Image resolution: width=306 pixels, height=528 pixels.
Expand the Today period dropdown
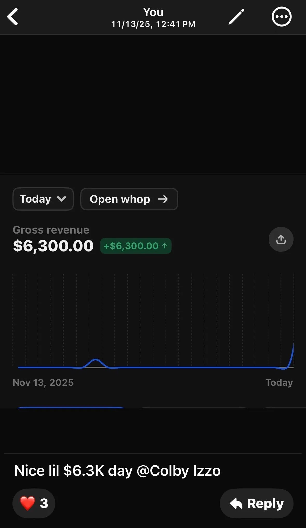click(x=43, y=199)
